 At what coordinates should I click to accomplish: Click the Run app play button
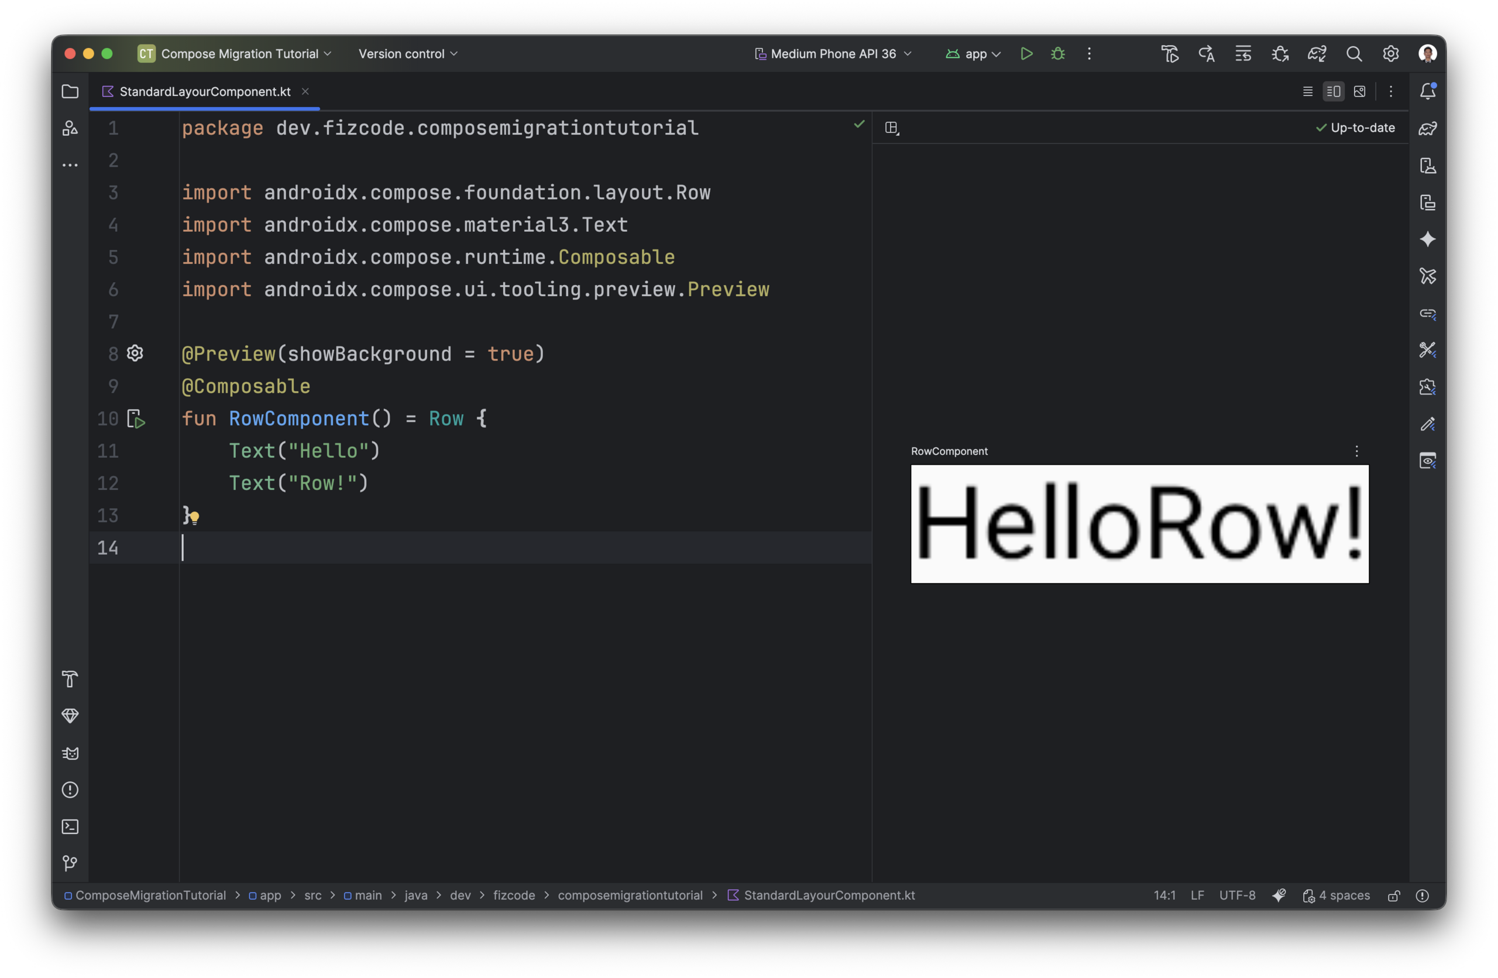[x=1026, y=53]
